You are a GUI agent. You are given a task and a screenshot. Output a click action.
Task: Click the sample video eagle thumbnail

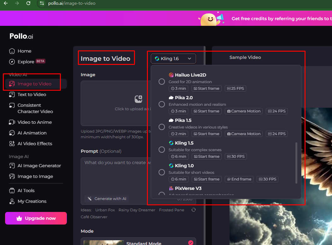(x=281, y=176)
